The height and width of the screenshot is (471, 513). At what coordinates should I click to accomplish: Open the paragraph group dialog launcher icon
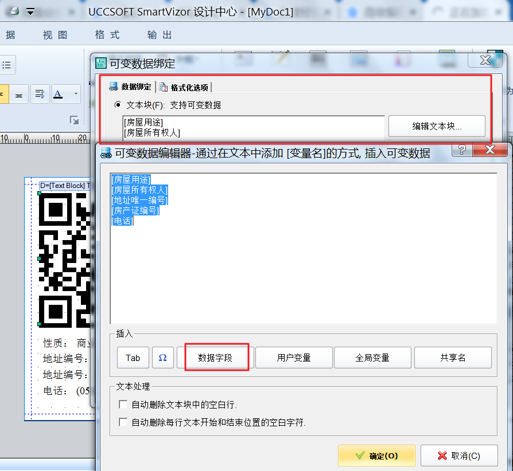tap(75, 120)
